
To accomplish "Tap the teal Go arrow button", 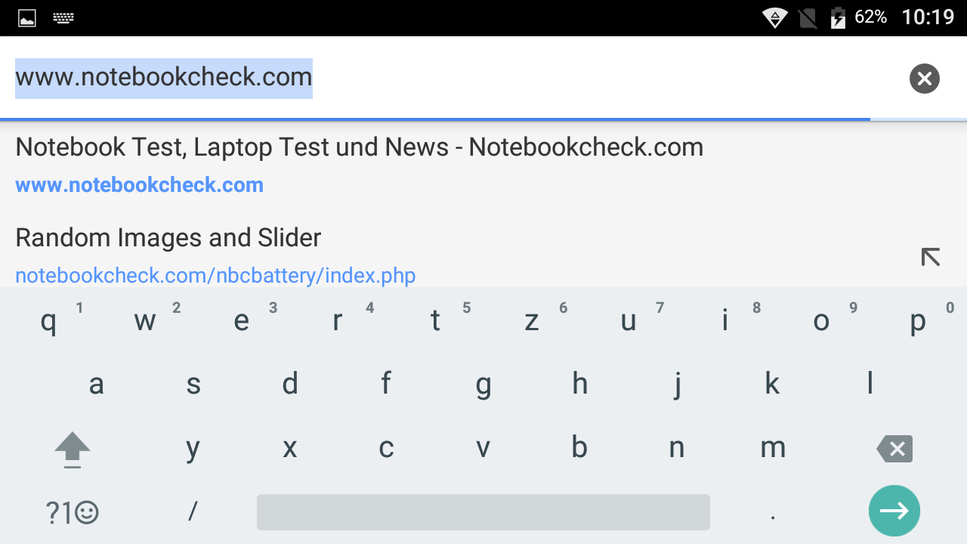I will [894, 511].
